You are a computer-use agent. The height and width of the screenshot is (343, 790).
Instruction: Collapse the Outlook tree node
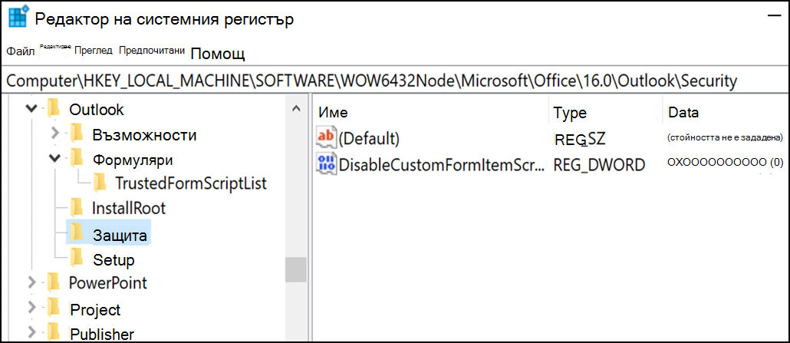tap(31, 108)
